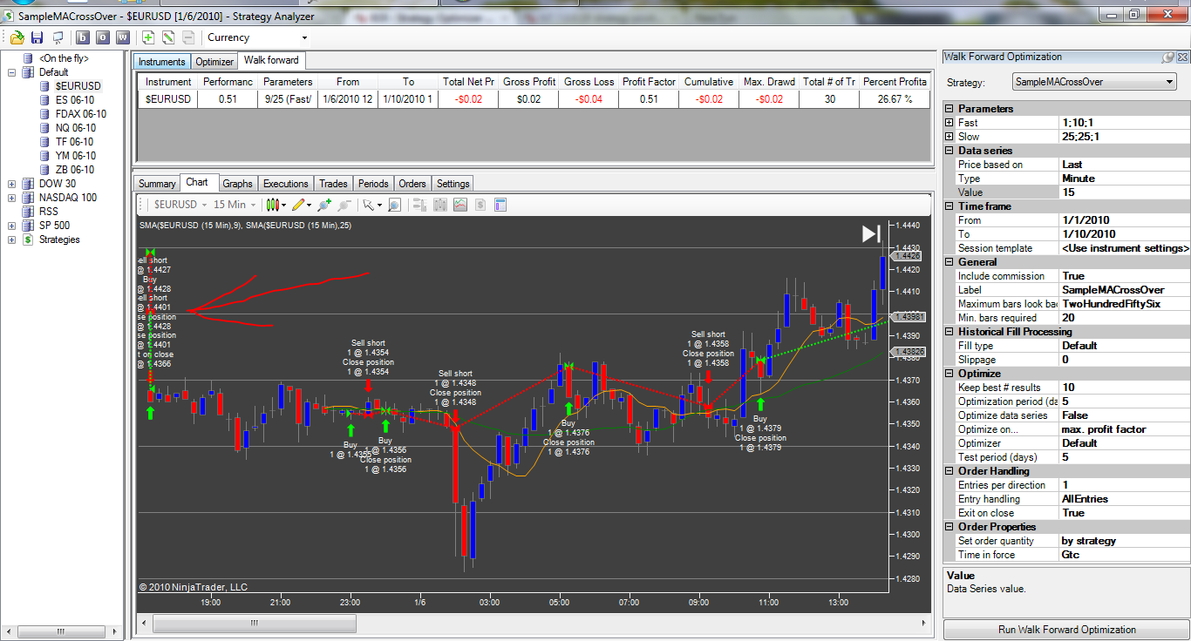Click the Include commission True value
The height and width of the screenshot is (641, 1191).
pos(1123,276)
